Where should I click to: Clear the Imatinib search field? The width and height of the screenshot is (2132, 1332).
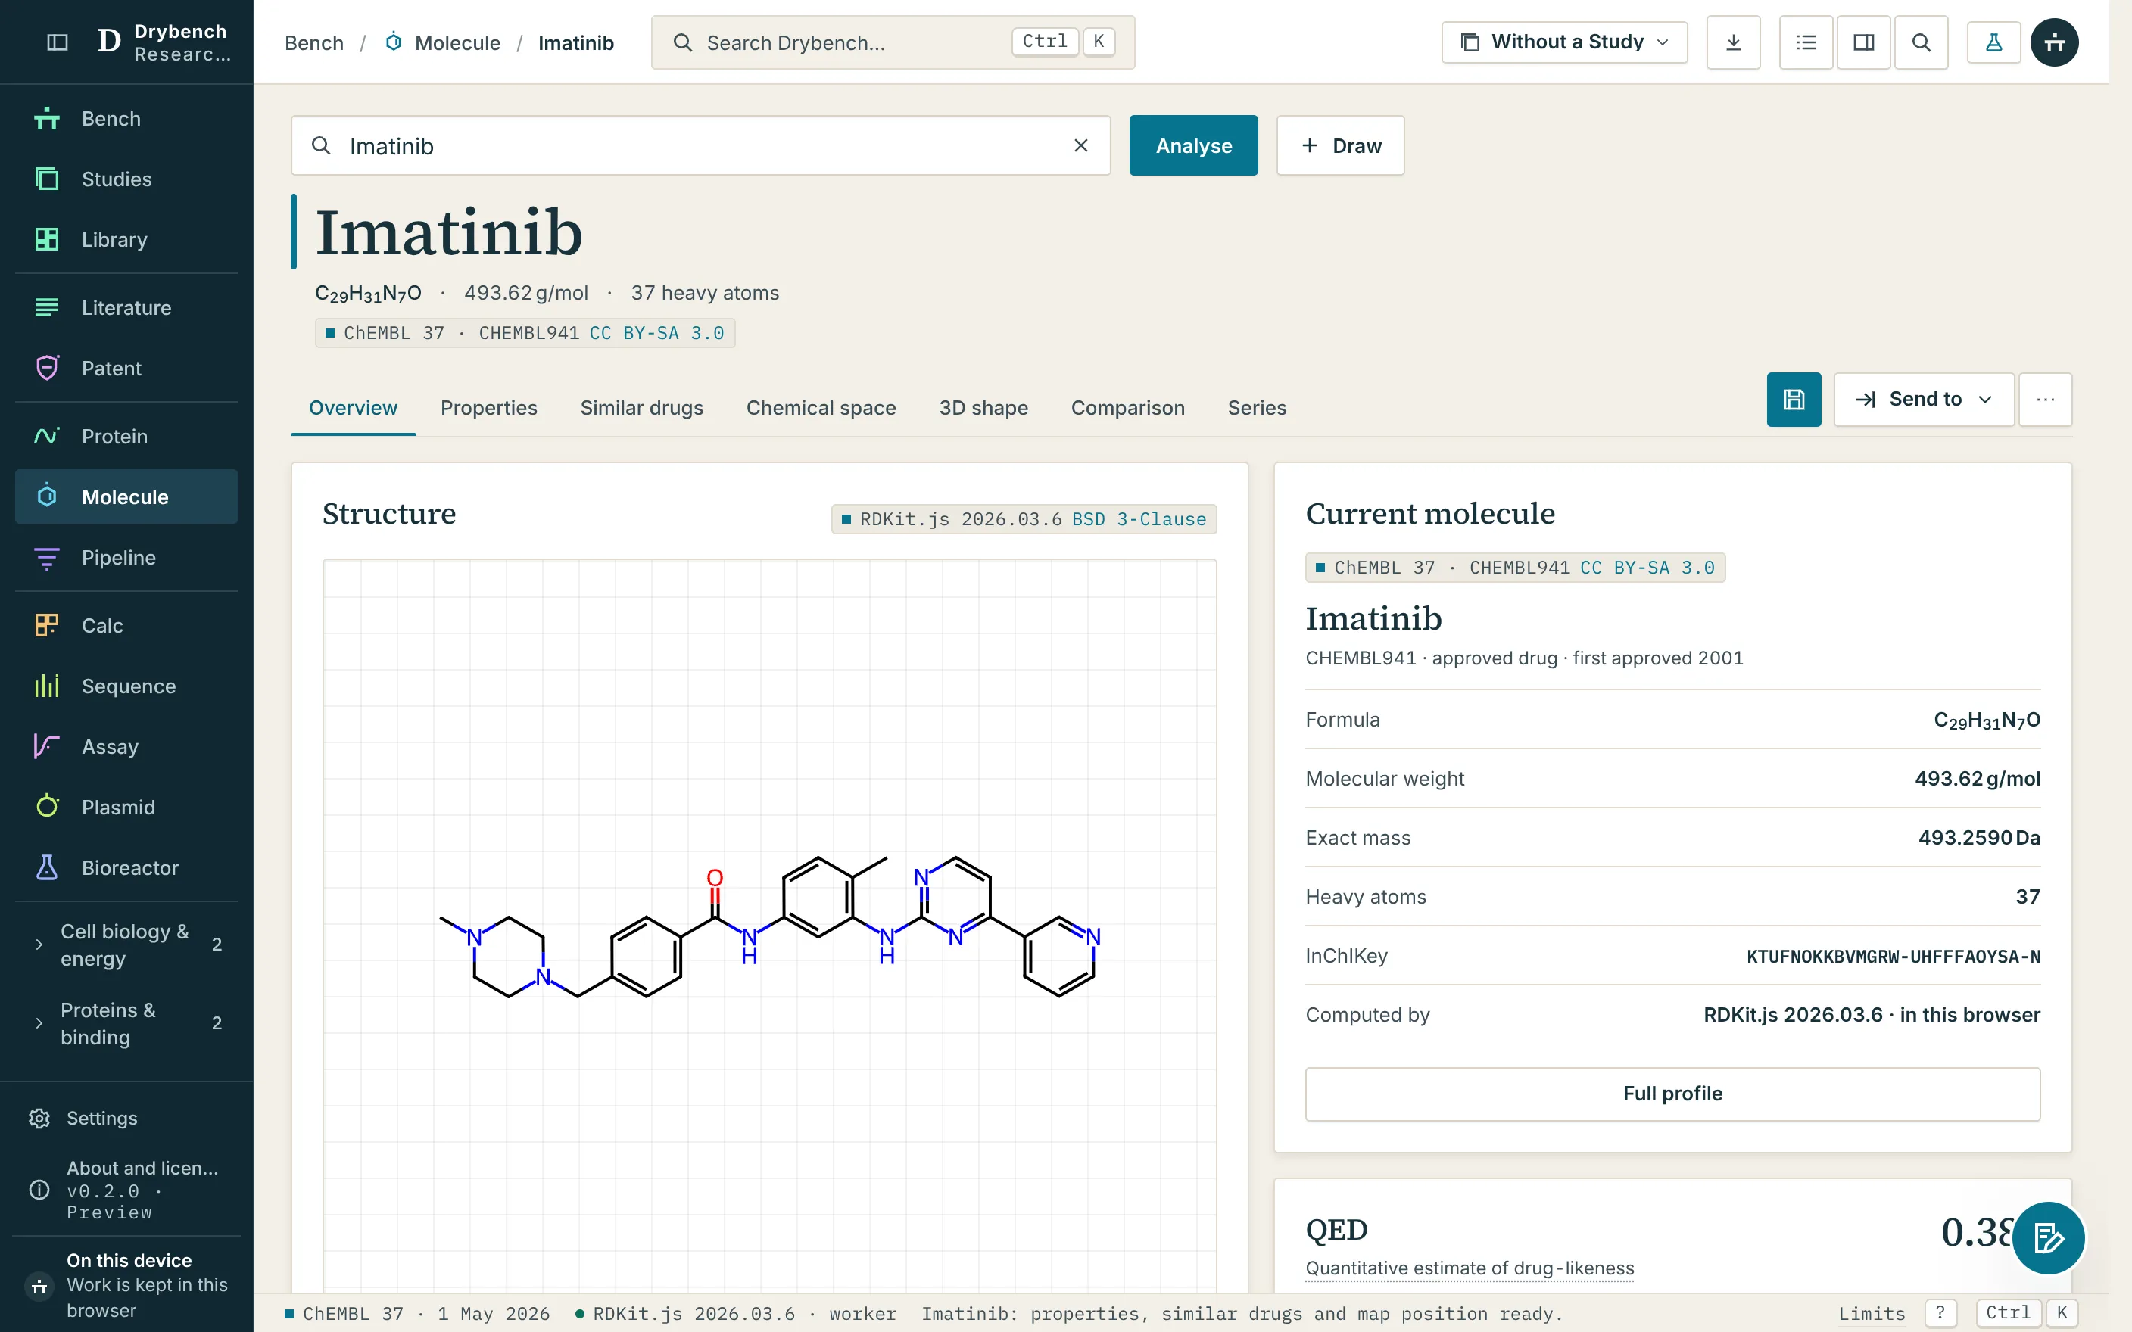pos(1081,145)
